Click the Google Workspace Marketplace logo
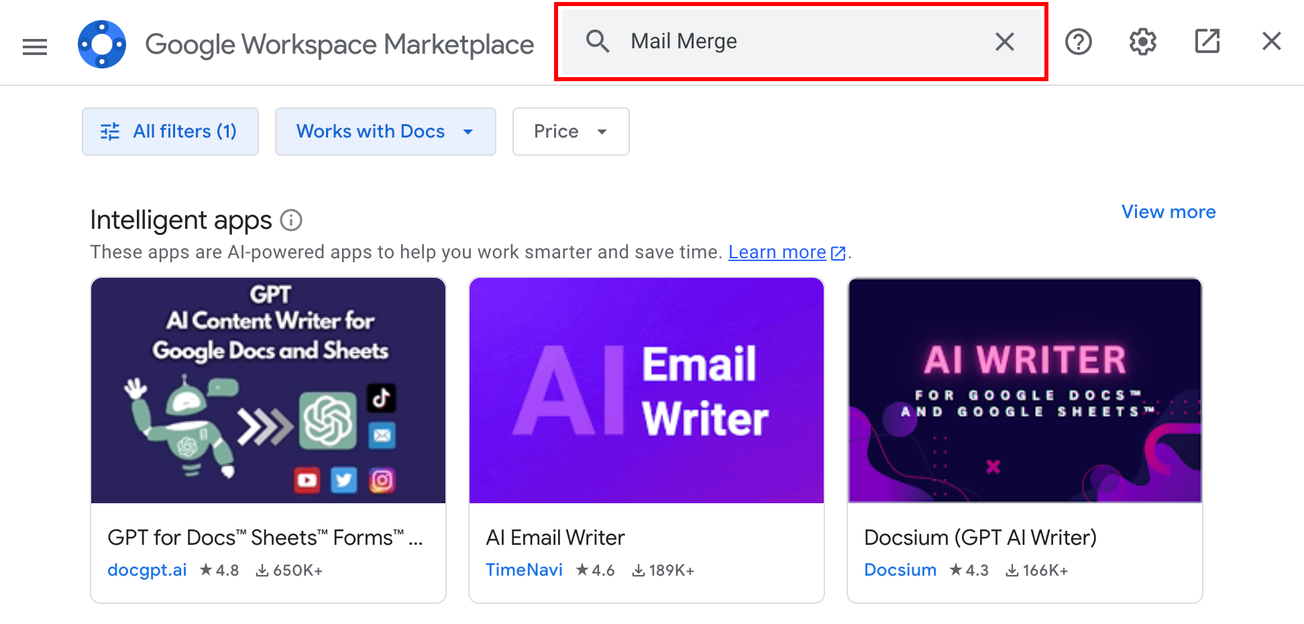 coord(102,44)
